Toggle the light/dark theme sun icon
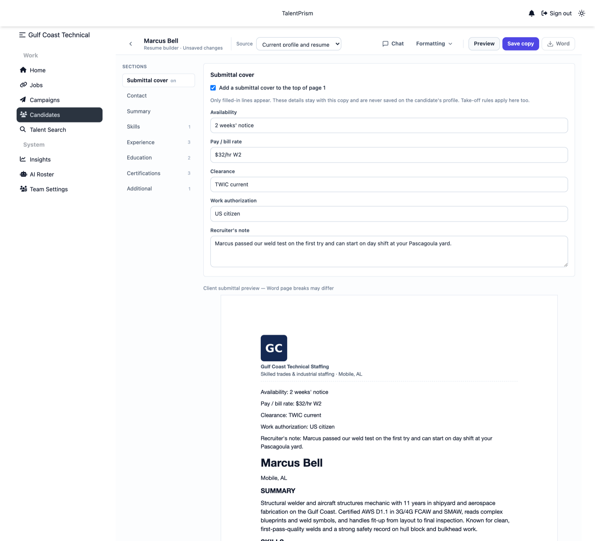595x541 pixels. pyautogui.click(x=582, y=13)
